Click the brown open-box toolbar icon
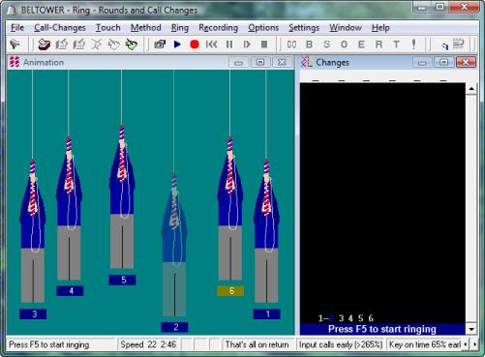The width and height of the screenshot is (485, 357). [45, 45]
